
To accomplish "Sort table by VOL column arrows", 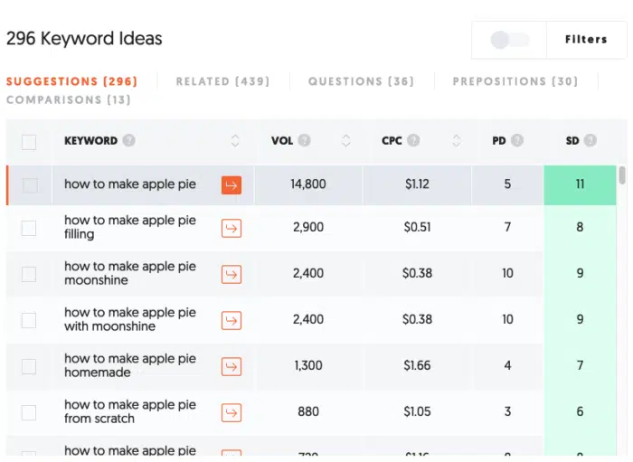I will [345, 141].
